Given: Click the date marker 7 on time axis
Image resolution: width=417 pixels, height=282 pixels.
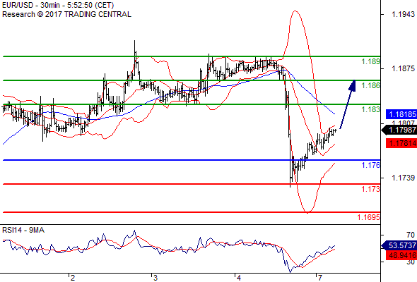Looking at the screenshot, I should pos(319,278).
